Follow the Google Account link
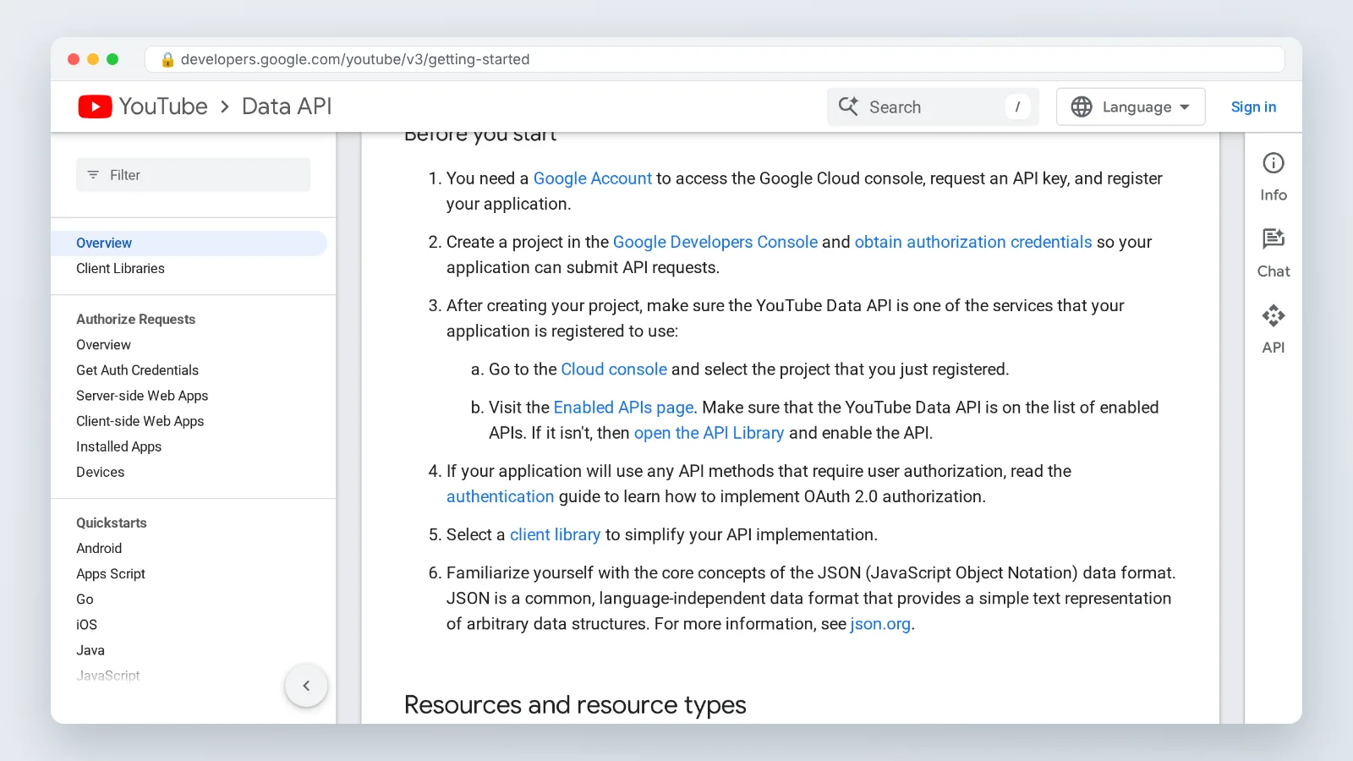The width and height of the screenshot is (1353, 761). point(592,178)
